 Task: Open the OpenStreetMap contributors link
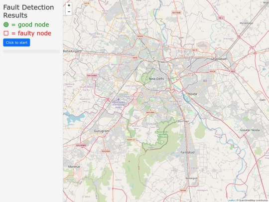(x=254, y=201)
